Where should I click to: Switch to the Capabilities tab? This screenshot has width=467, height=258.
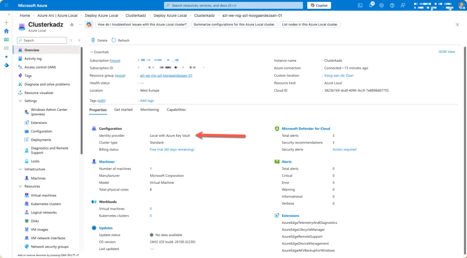[176, 110]
